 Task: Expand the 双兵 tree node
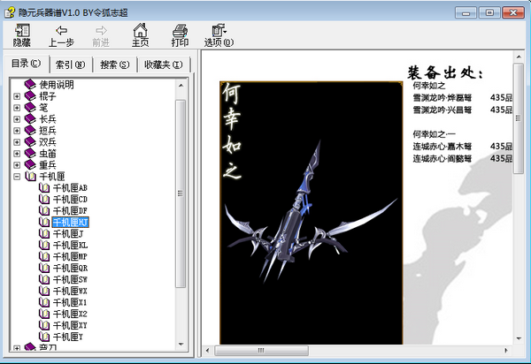[17, 142]
